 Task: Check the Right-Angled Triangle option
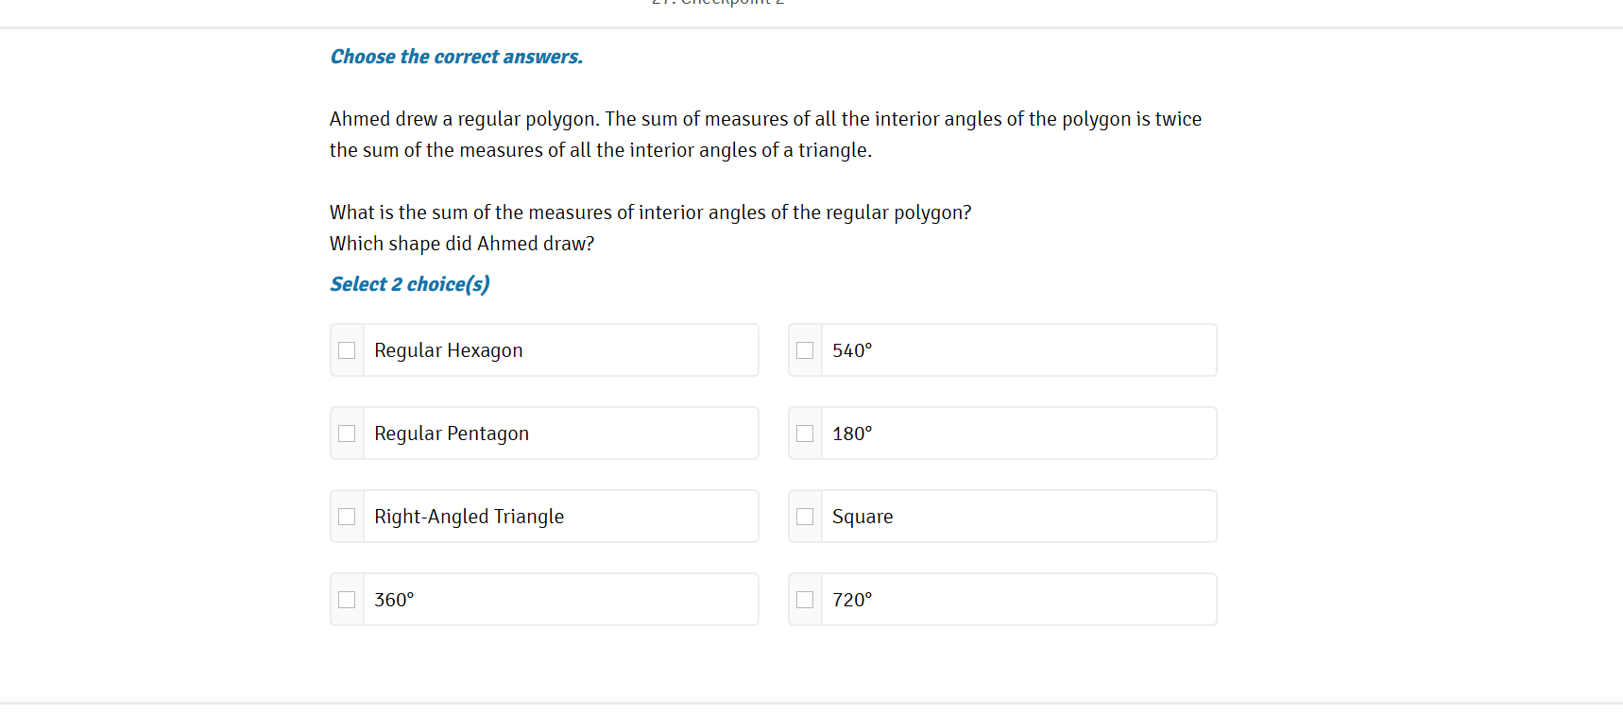(x=347, y=516)
